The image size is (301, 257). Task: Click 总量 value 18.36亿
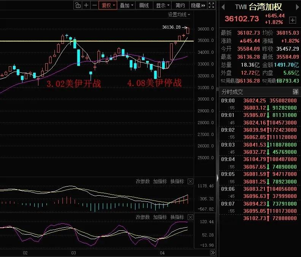[x=250, y=65]
